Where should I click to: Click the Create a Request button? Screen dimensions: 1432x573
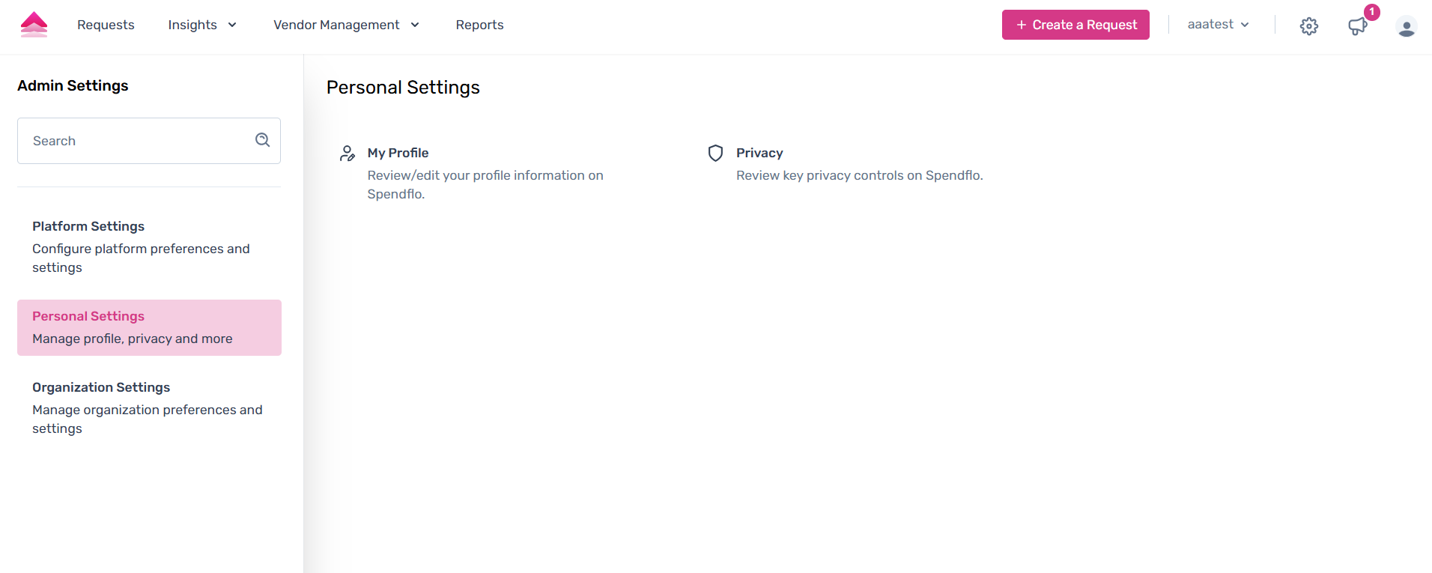[x=1075, y=25]
